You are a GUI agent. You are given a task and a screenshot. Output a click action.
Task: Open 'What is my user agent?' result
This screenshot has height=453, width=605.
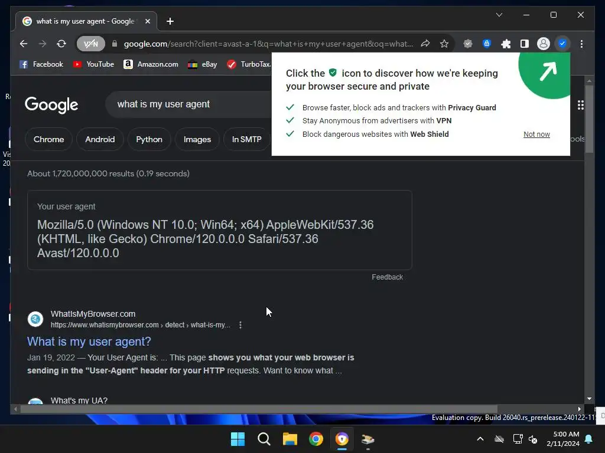coord(89,342)
